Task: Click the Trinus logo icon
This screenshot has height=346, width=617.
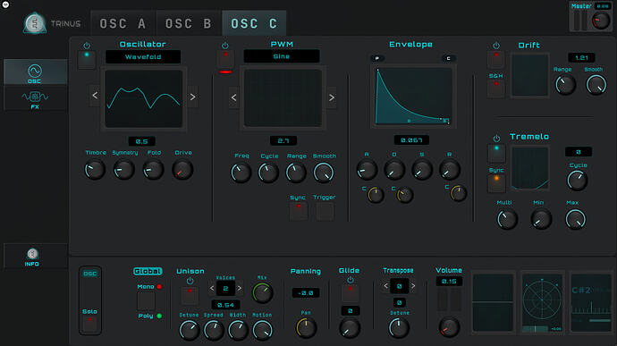Action: (x=35, y=23)
